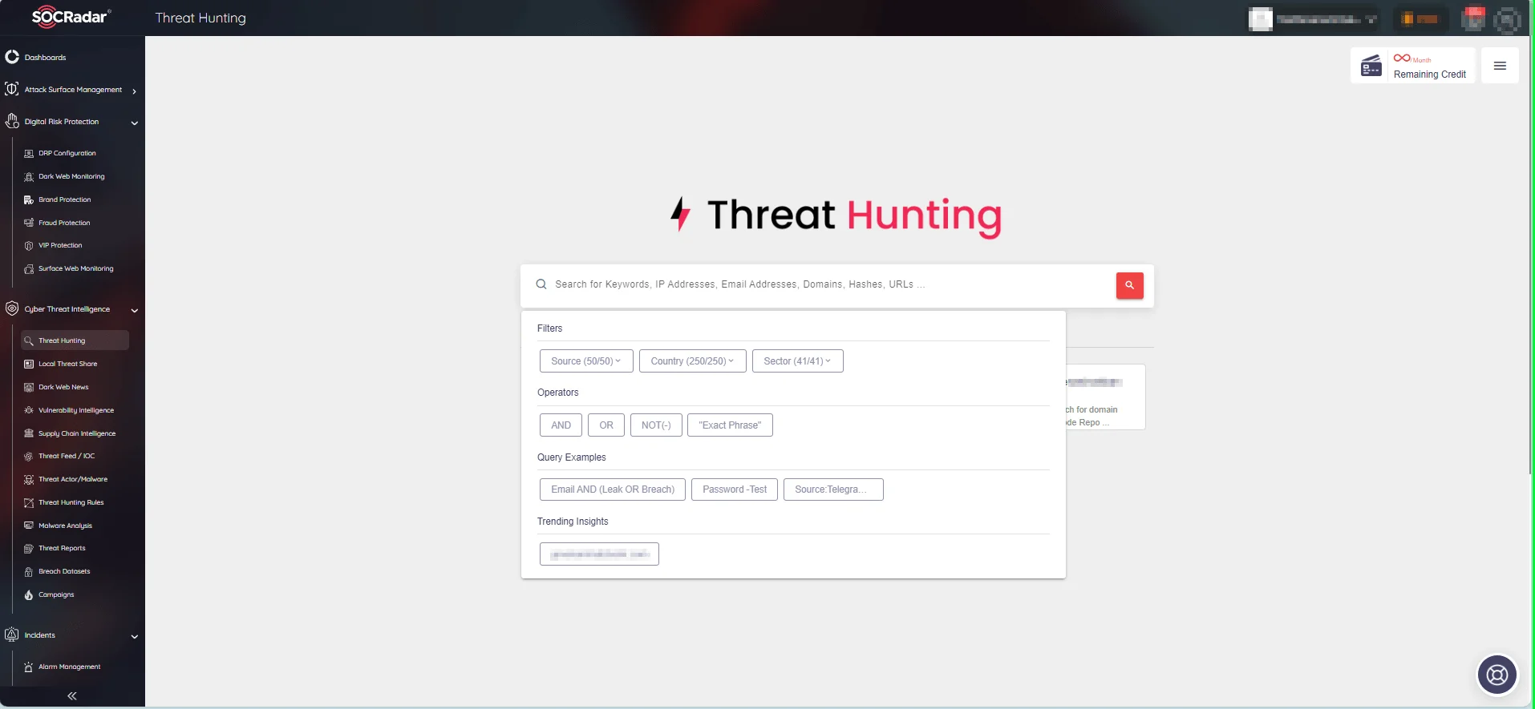Click the Breach Datasets lock icon
Viewport: 1535px width, 709px height.
[x=29, y=572]
